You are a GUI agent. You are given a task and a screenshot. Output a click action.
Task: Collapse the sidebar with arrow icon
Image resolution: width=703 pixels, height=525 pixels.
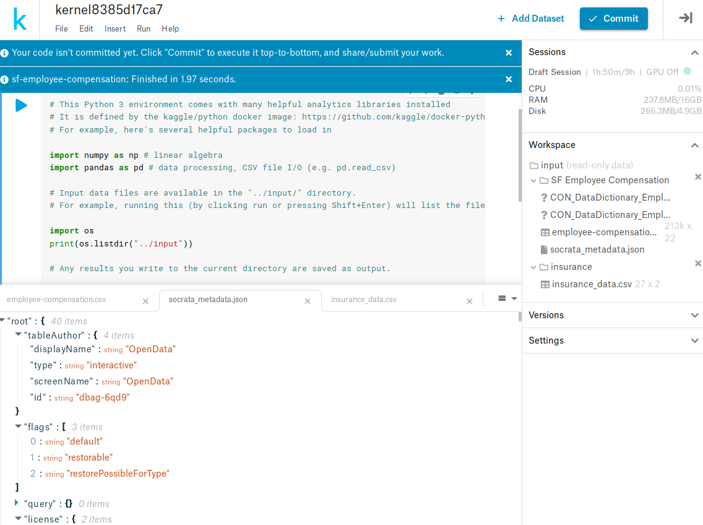686,18
